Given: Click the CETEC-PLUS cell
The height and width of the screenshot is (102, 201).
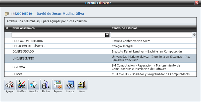Looking at the screenshot, I should point(153,74).
